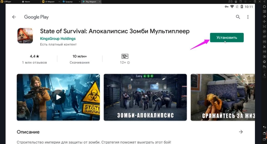Open keyboard mapping in sidebar
The width and height of the screenshot is (267, 144).
pyautogui.click(x=264, y=11)
